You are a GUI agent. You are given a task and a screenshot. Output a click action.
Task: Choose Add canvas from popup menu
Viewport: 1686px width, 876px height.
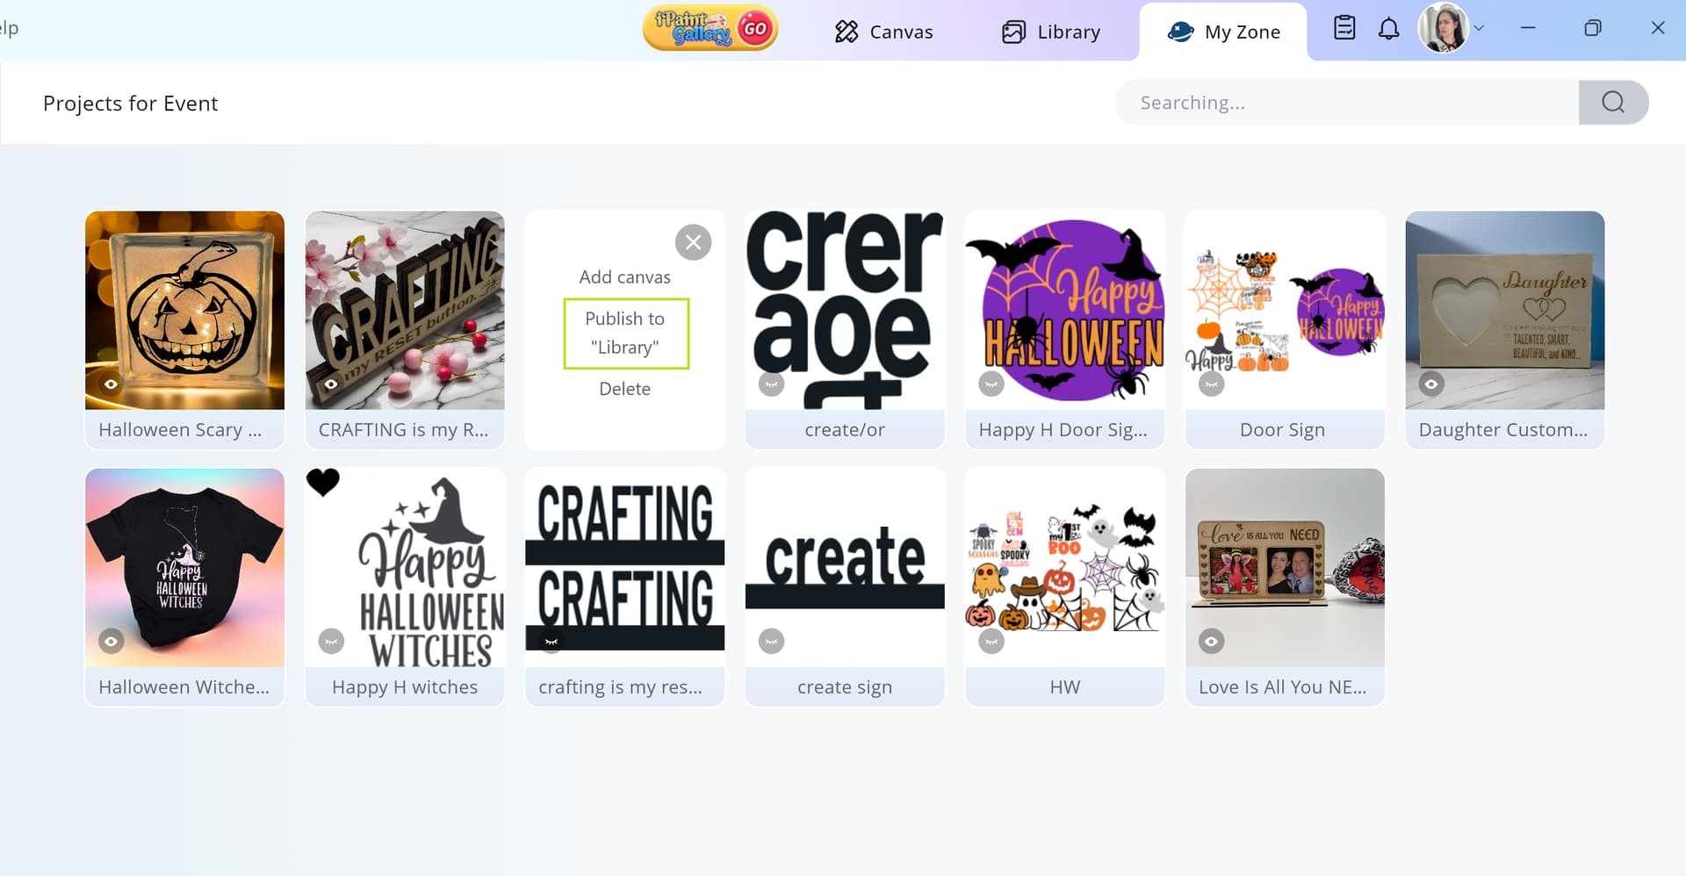625,276
